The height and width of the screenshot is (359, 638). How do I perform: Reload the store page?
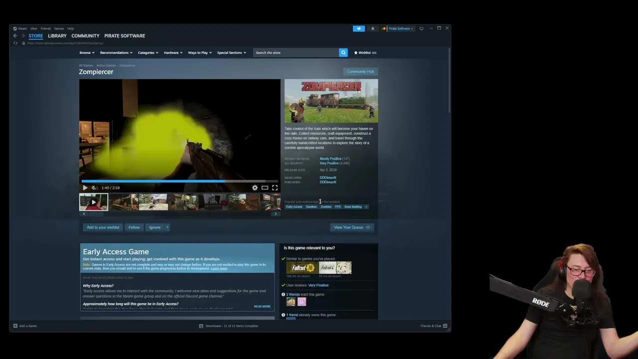(15, 43)
